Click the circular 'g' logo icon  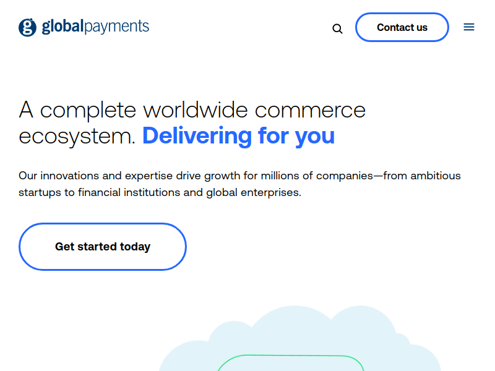[x=28, y=27]
